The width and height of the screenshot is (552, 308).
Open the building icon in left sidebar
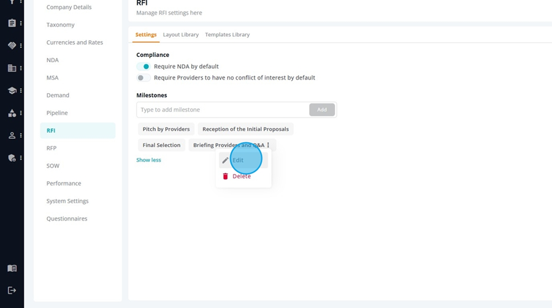click(x=12, y=68)
